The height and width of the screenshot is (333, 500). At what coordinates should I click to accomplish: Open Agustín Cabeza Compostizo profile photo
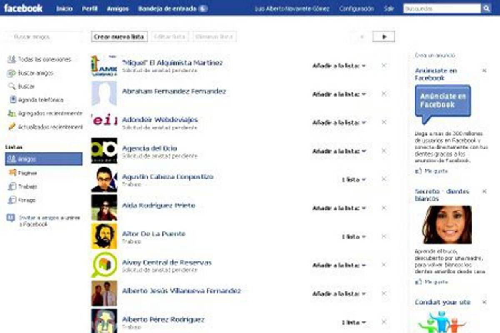(x=104, y=179)
